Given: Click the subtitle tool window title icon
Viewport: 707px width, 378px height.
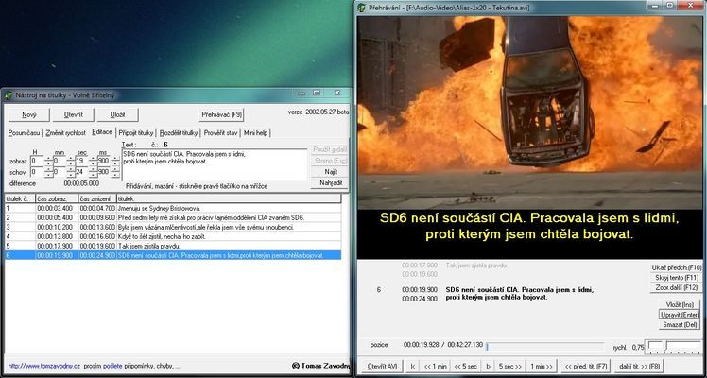Looking at the screenshot, I should point(9,95).
